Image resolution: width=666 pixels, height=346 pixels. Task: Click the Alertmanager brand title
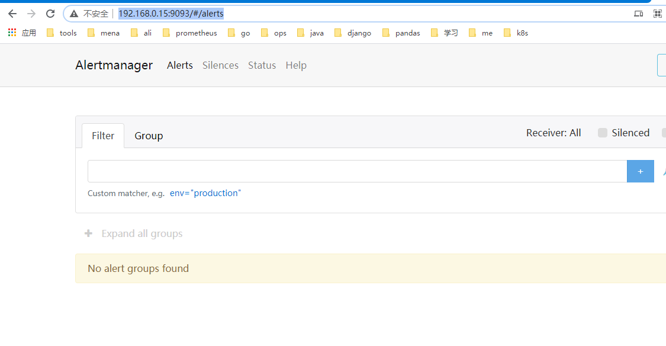pyautogui.click(x=114, y=65)
